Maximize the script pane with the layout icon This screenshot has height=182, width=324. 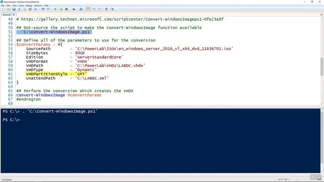click(x=99, y=9)
